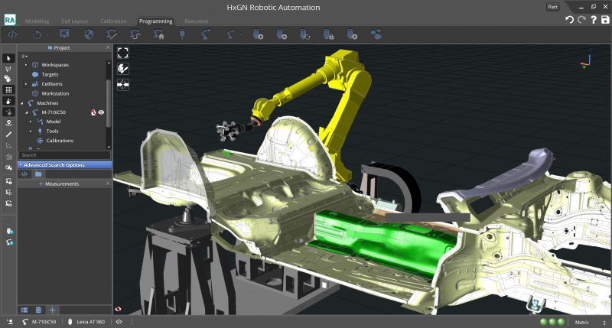Viewport: 612px width, 328px height.
Task: Expand the Workspaces tree node
Action: (x=26, y=65)
